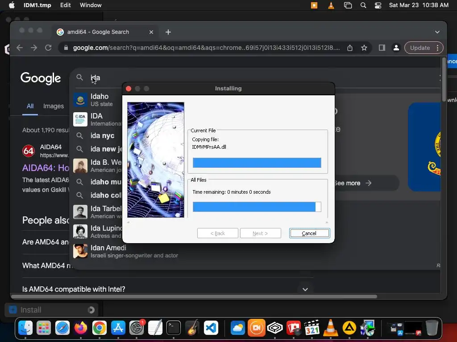Switch to the All results tab

[30, 106]
